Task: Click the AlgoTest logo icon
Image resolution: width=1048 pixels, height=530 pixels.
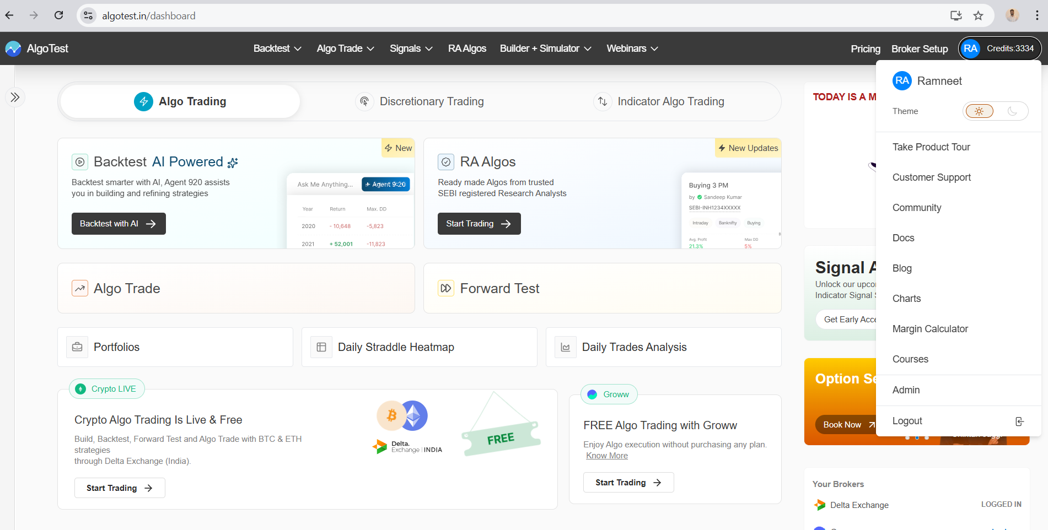Action: point(13,48)
